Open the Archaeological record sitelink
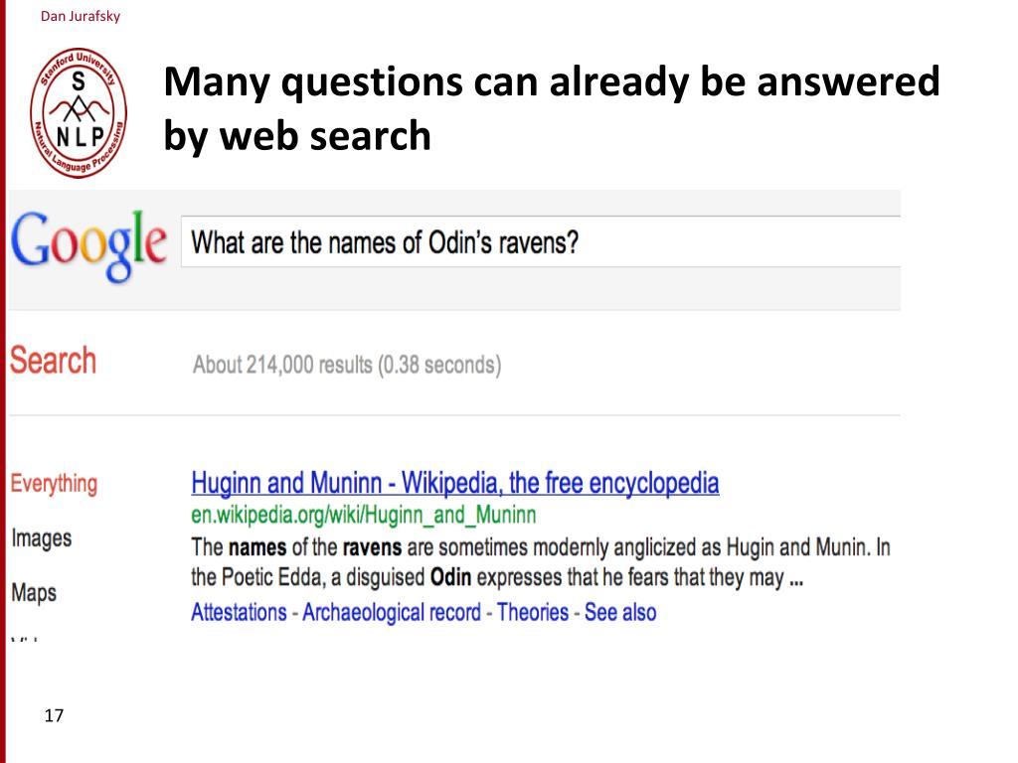 392,612
